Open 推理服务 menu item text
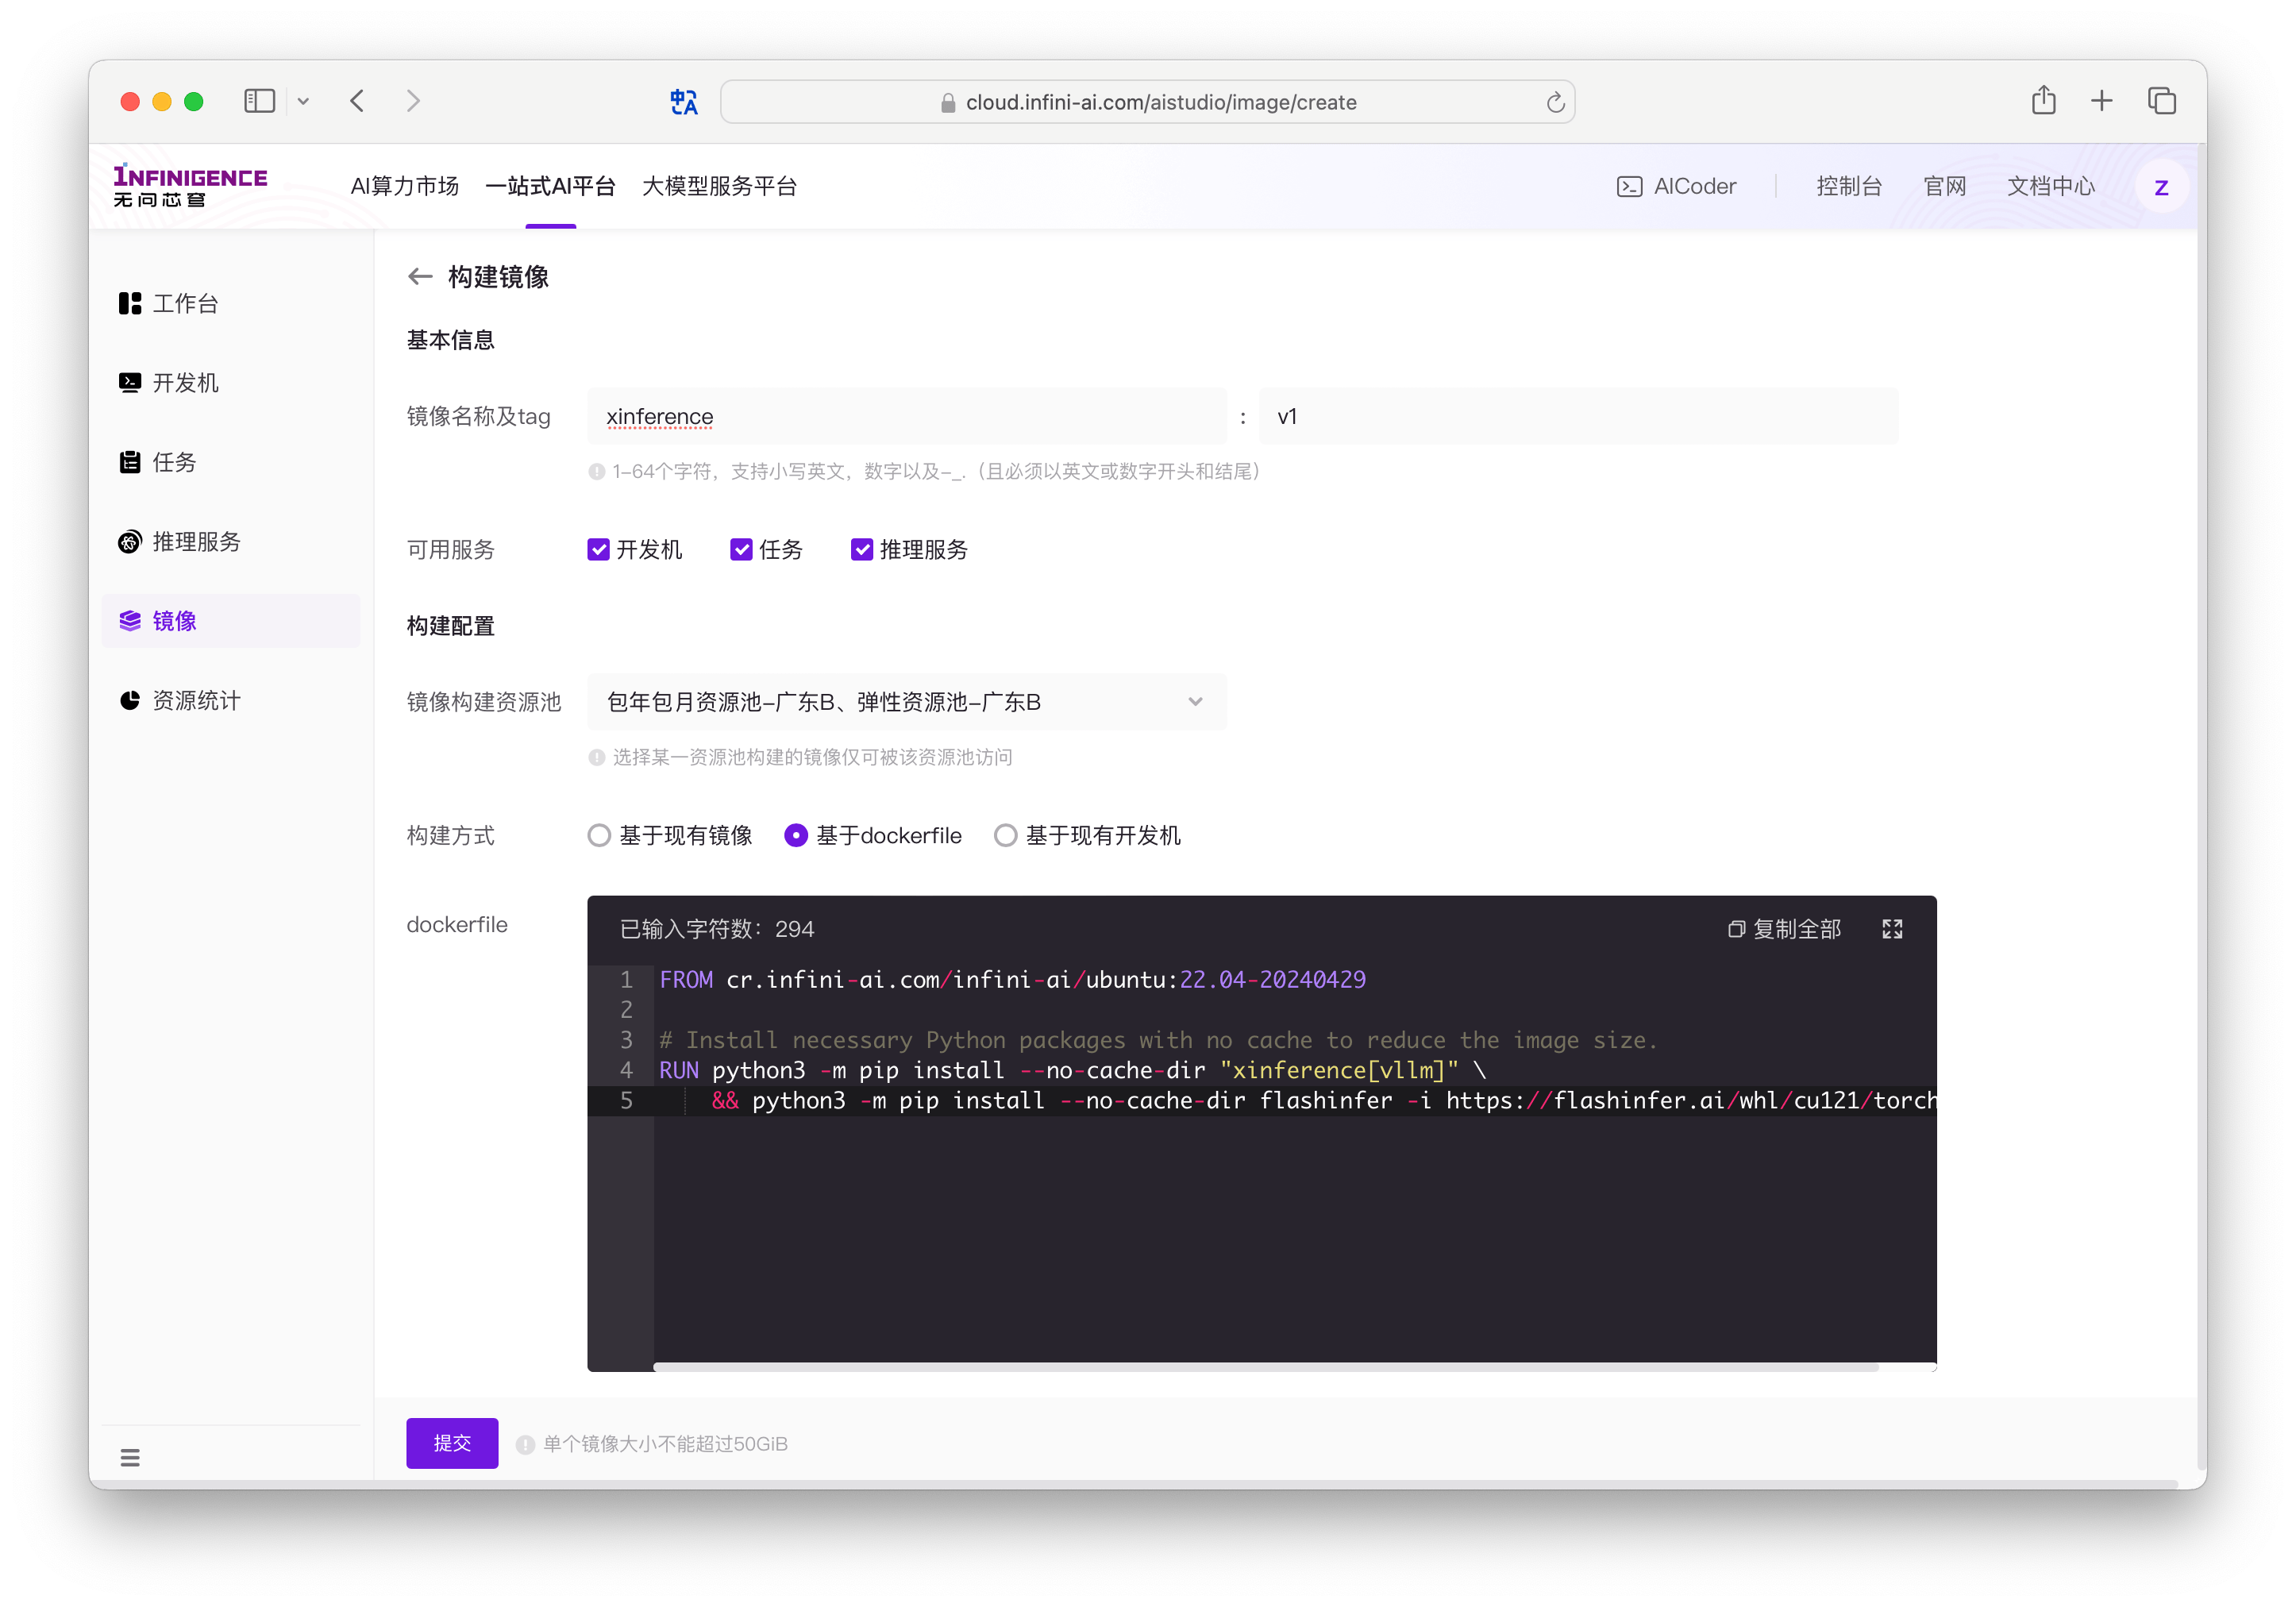Screen dimensions: 2296x1607 [x=197, y=542]
